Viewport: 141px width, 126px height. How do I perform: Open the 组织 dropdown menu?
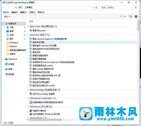[x=7, y=17]
